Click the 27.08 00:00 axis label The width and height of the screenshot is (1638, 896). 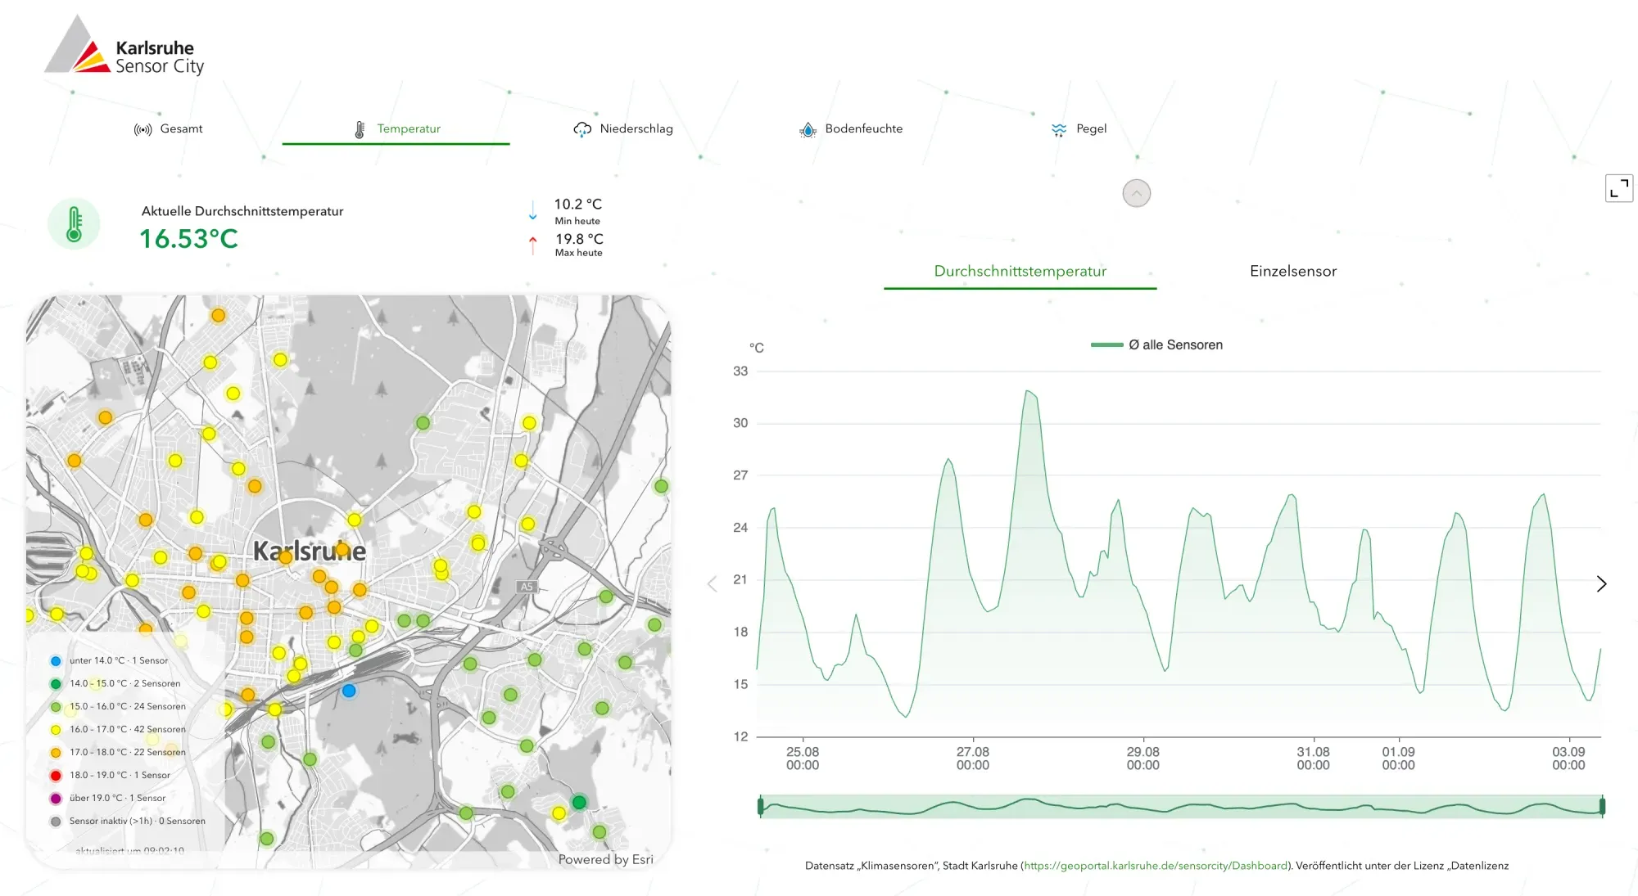tap(973, 759)
